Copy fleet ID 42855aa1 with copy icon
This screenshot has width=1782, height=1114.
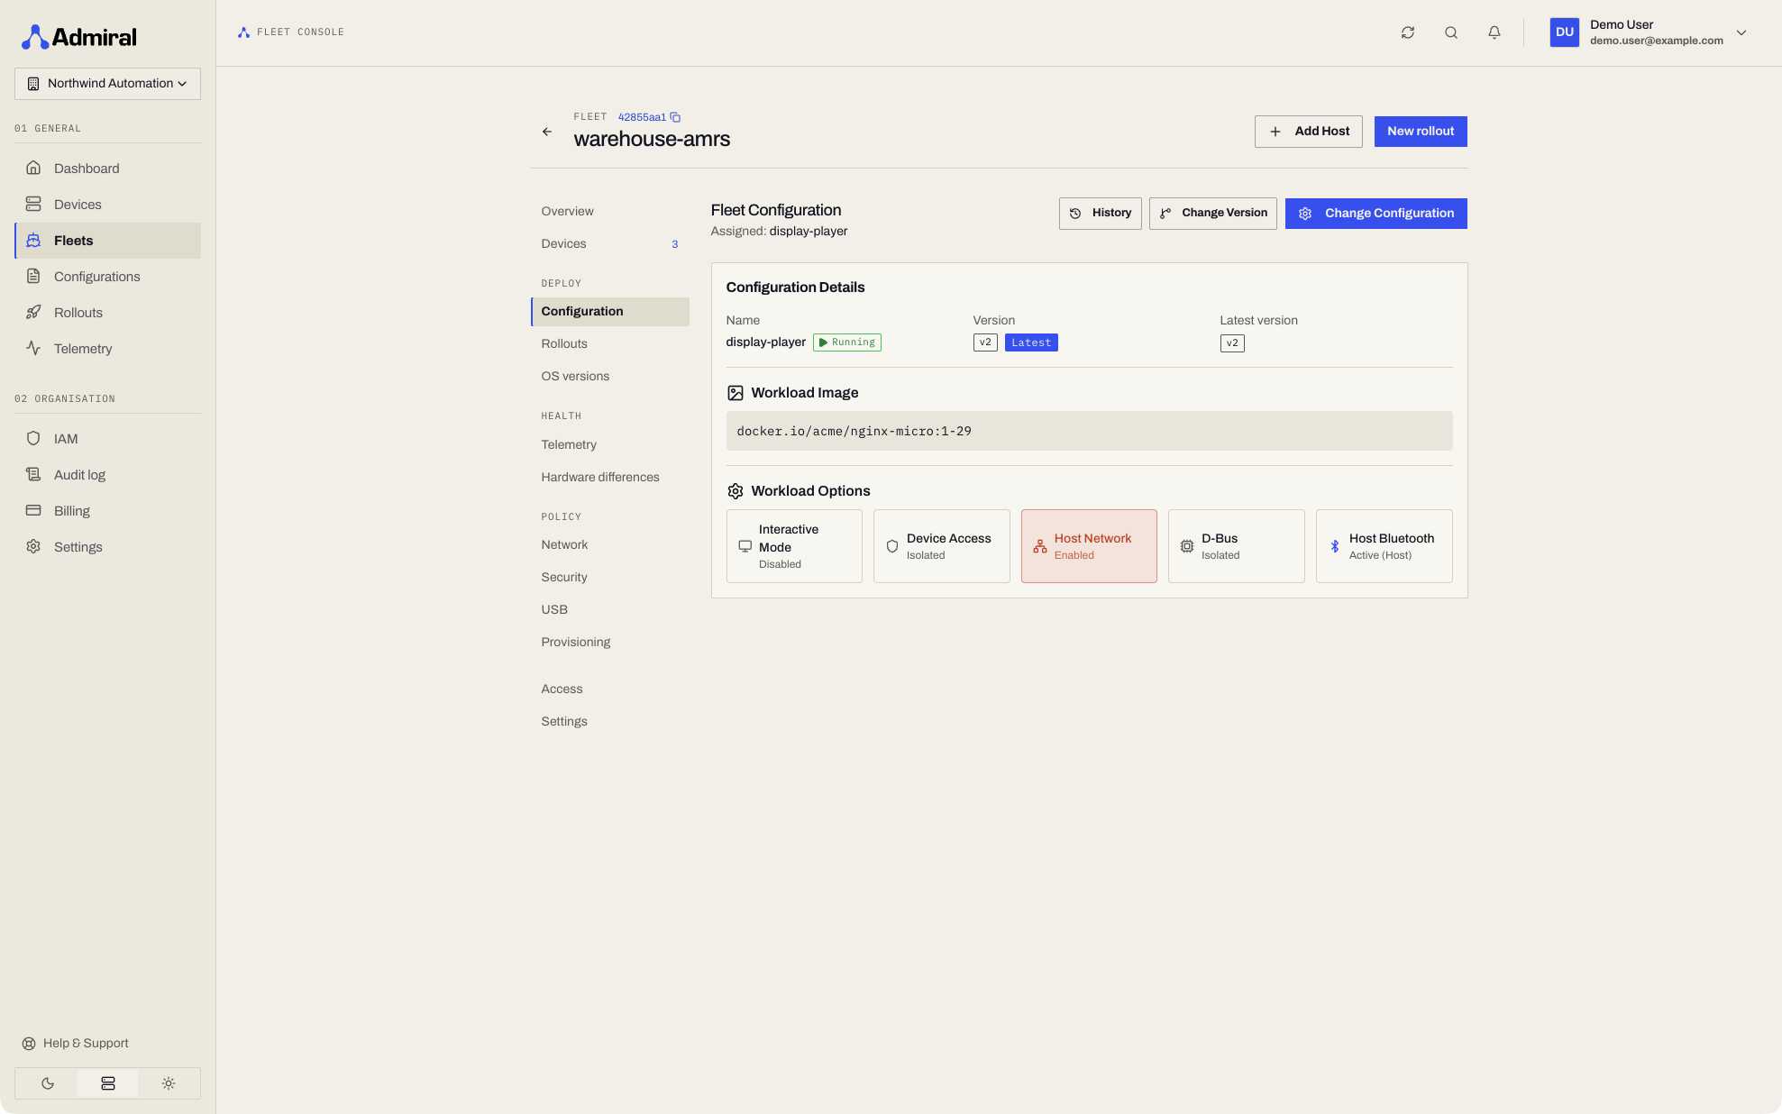pyautogui.click(x=675, y=117)
